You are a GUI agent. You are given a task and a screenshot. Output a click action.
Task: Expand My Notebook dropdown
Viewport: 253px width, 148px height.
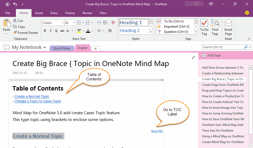tap(45, 48)
